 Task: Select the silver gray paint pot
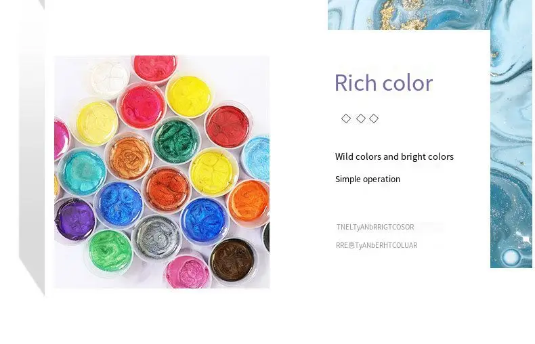coord(156,237)
